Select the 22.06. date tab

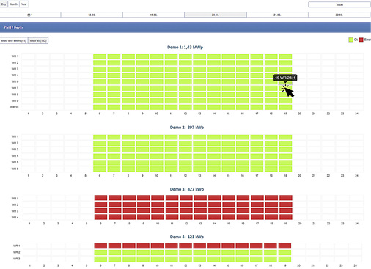pyautogui.click(x=339, y=15)
